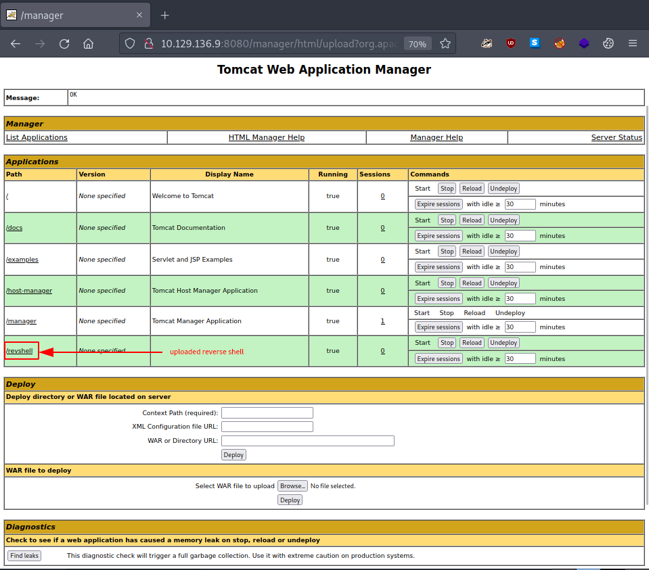Browse for a WAR file to upload
This screenshot has height=570, width=649.
tap(292, 485)
